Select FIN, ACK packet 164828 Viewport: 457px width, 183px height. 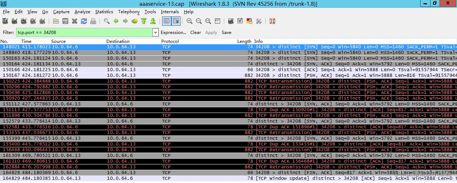click(228, 173)
